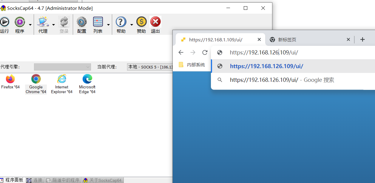Launch Internet Explorer *64 shortcut
The height and width of the screenshot is (183, 375).
coord(62,79)
